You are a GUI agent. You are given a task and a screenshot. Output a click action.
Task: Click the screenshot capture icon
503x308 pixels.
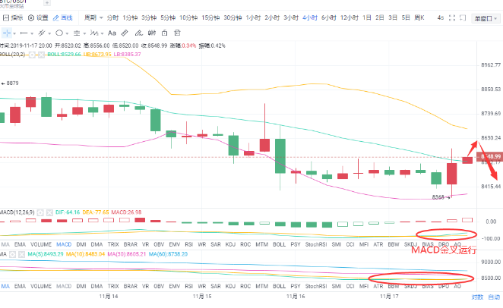[x=463, y=18]
